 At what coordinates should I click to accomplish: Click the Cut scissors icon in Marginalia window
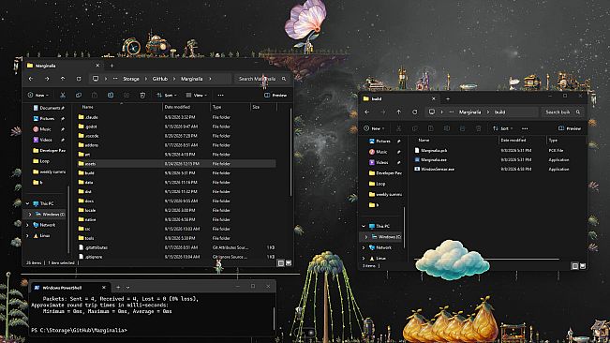pyautogui.click(x=63, y=96)
